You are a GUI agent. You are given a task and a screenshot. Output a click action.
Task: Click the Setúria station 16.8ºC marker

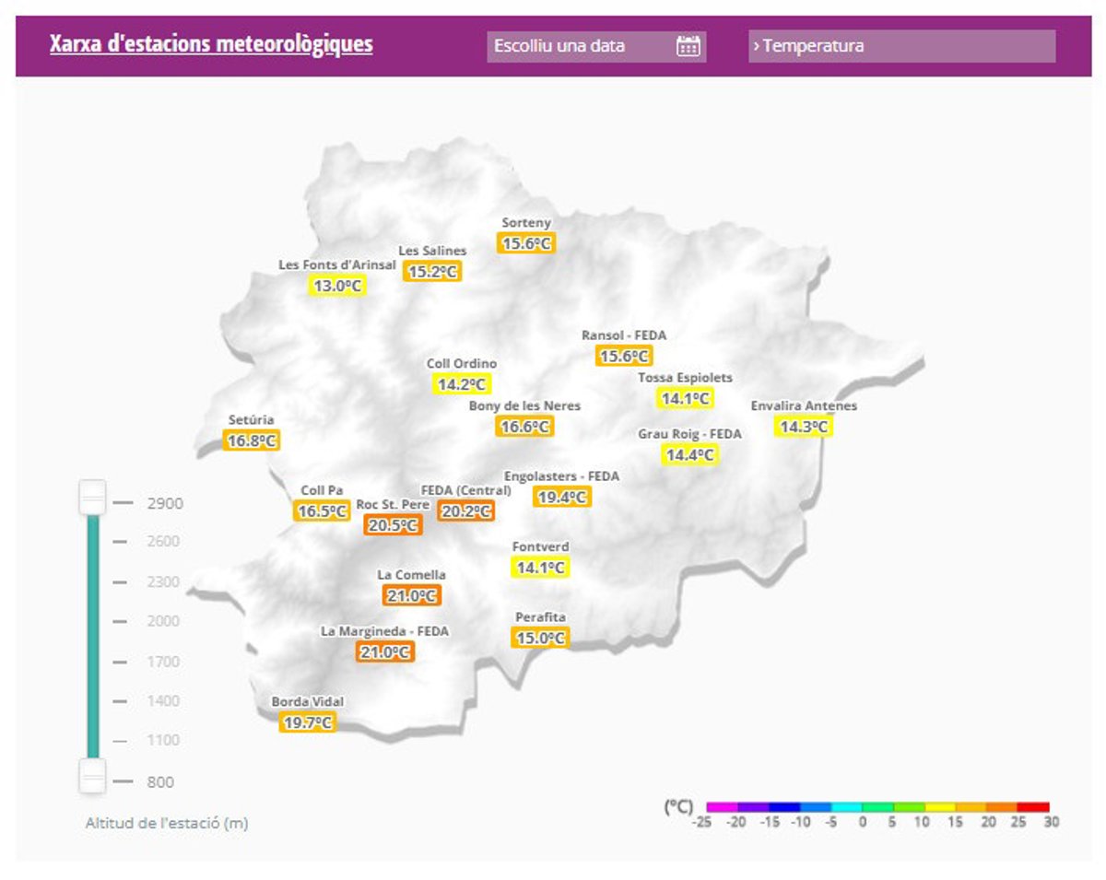click(252, 440)
